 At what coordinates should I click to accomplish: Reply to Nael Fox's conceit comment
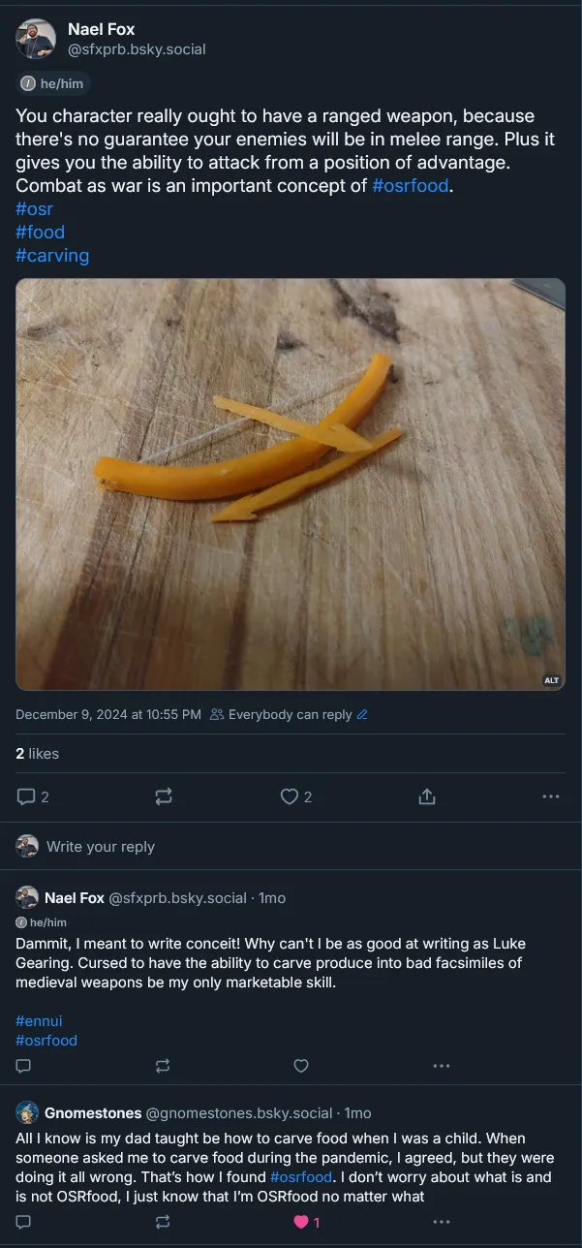24,1066
